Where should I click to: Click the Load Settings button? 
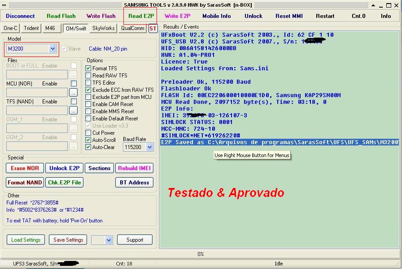26,240
